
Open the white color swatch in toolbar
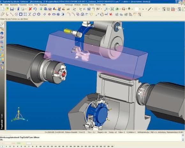(x=137, y=9)
